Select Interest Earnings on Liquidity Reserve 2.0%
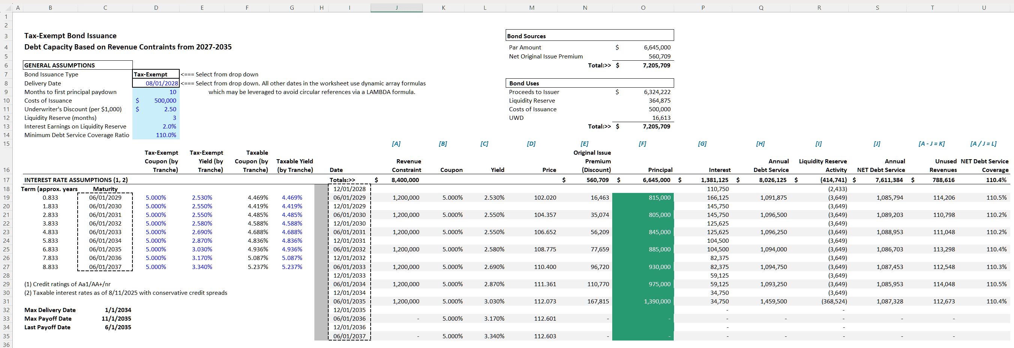The width and height of the screenshot is (1014, 348). tap(156, 127)
